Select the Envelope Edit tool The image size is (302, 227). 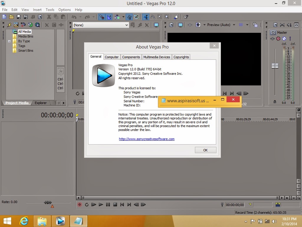tap(153, 17)
